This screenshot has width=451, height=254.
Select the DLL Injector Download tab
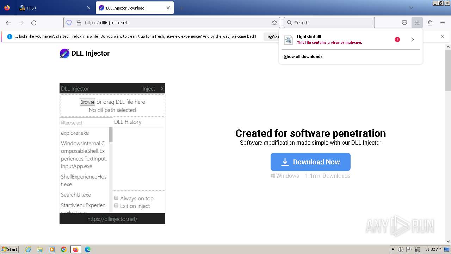pyautogui.click(x=135, y=8)
